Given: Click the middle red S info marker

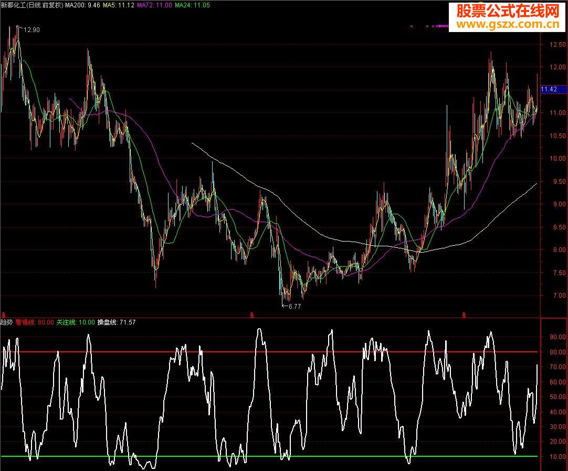Looking at the screenshot, I should (252, 315).
